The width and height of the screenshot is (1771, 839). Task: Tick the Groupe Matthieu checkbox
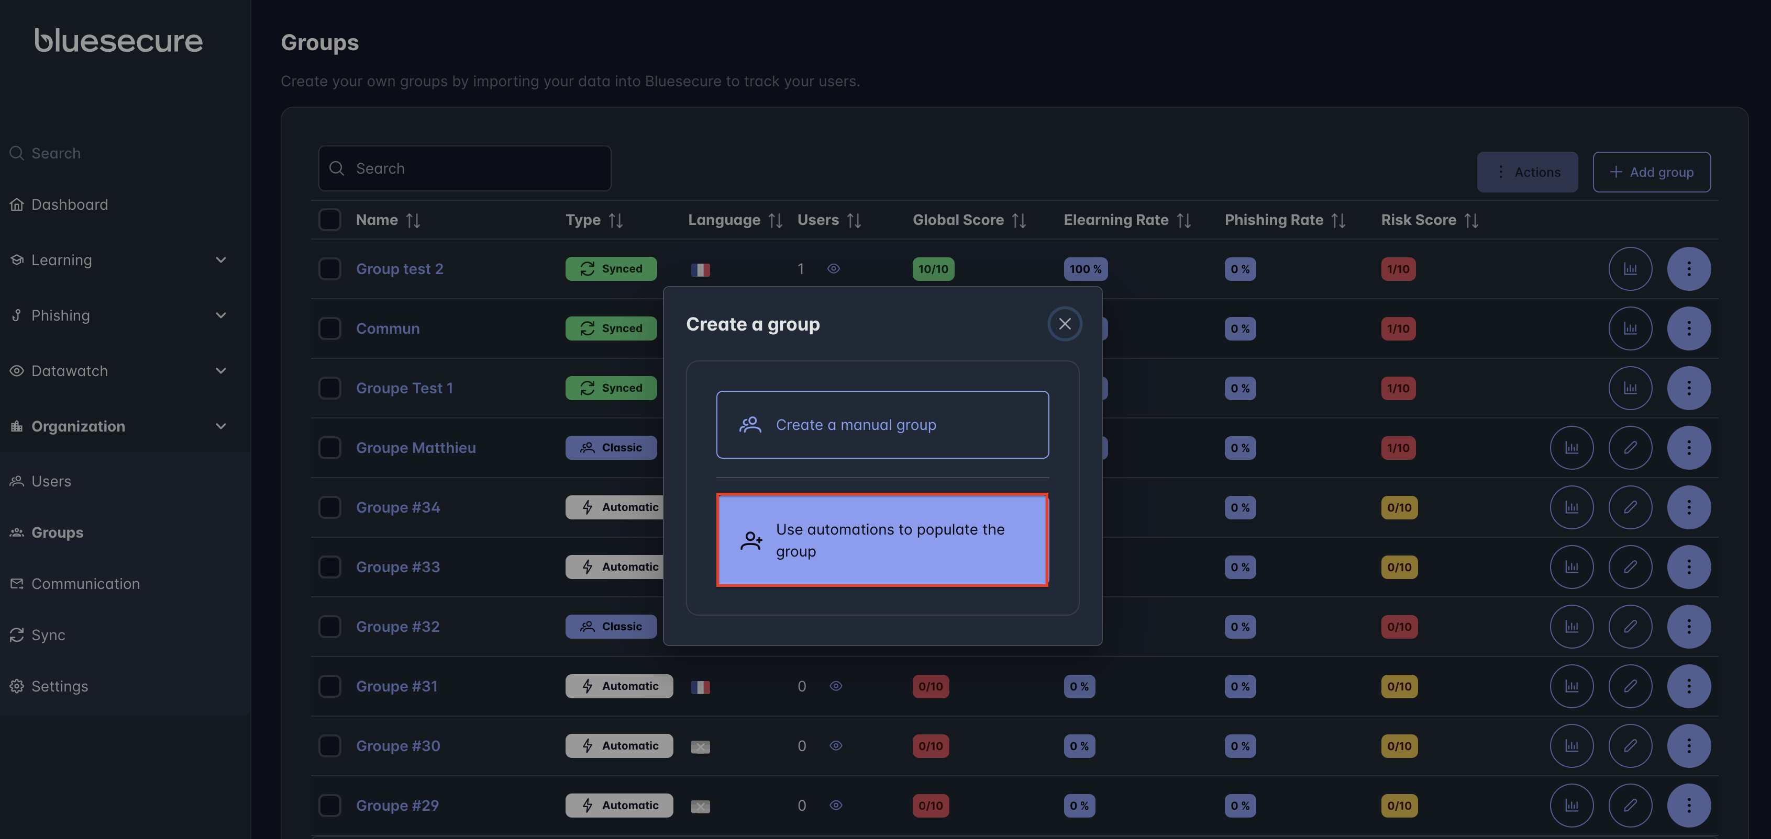click(330, 448)
